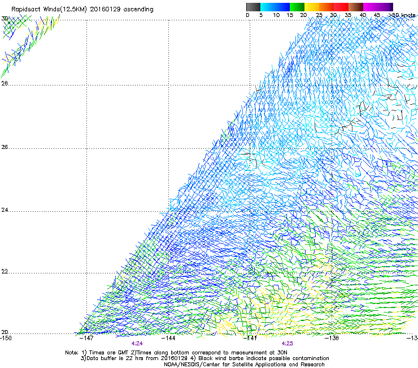Click the title text 'Rapidscat Winds(12.5KM) 20160129 ascending'
The image size is (418, 368).
tap(82, 10)
